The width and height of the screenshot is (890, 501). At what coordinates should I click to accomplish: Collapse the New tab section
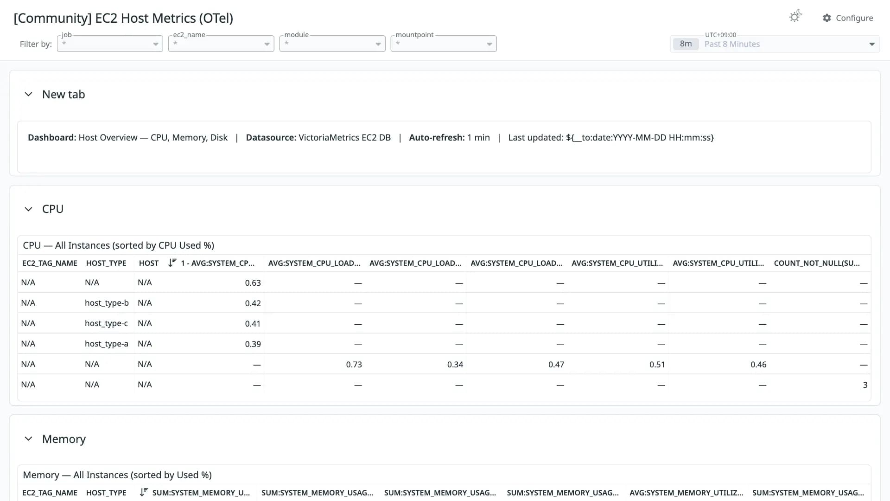tap(28, 94)
